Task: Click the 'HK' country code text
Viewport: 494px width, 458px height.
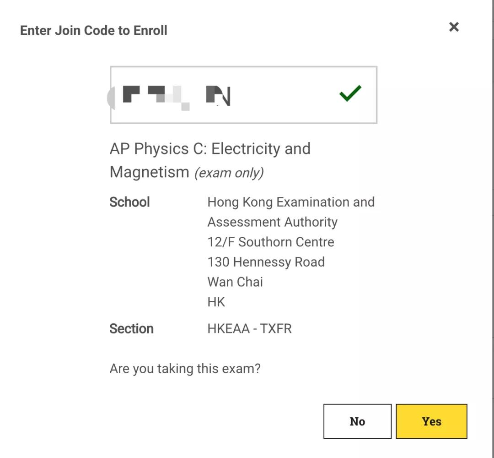Action: [x=216, y=302]
